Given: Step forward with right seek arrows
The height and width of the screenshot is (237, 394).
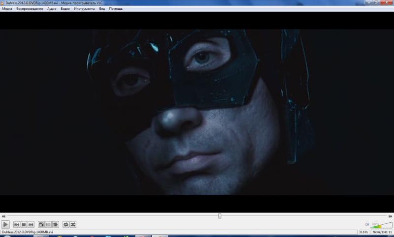Looking at the screenshot, I should point(391,216).
